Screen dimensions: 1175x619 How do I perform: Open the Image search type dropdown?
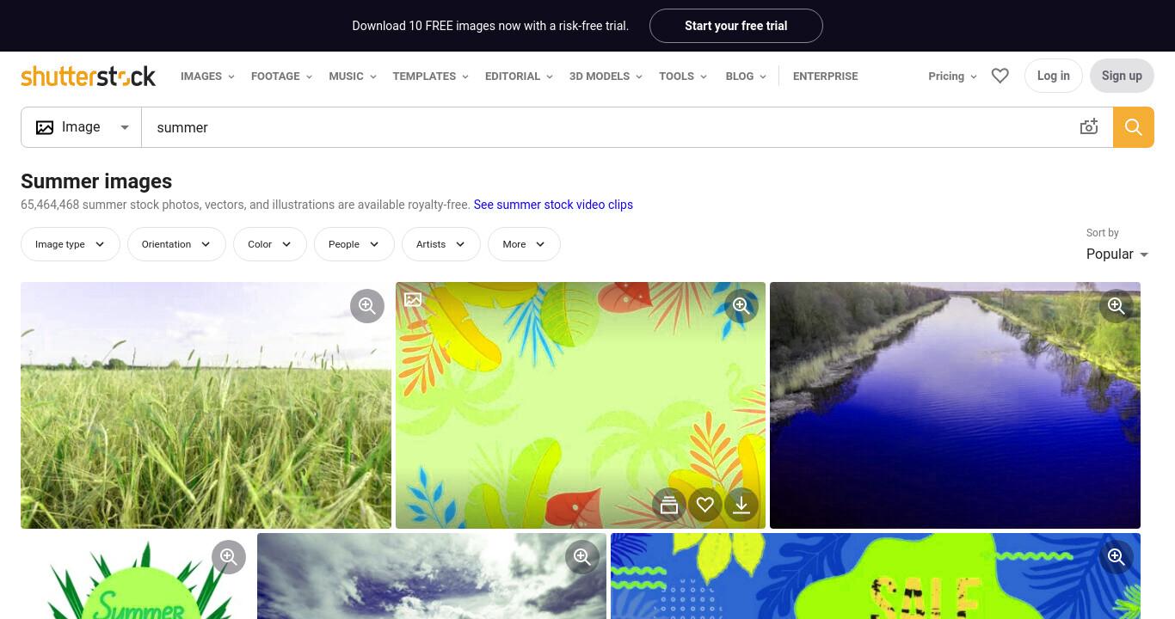[82, 127]
